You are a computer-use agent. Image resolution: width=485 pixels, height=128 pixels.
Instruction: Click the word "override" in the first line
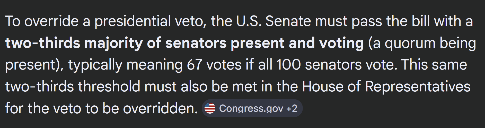pos(51,21)
